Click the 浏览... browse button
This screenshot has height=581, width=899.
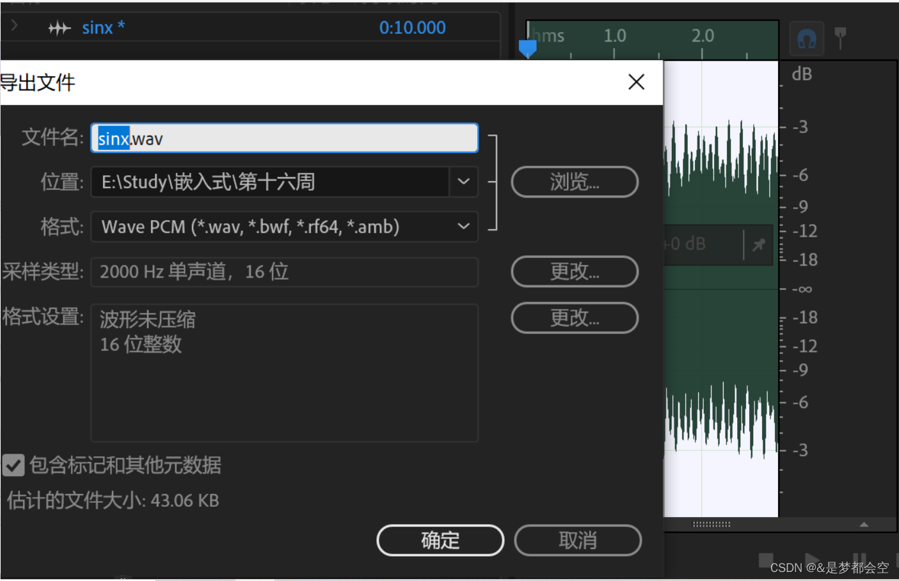point(575,182)
